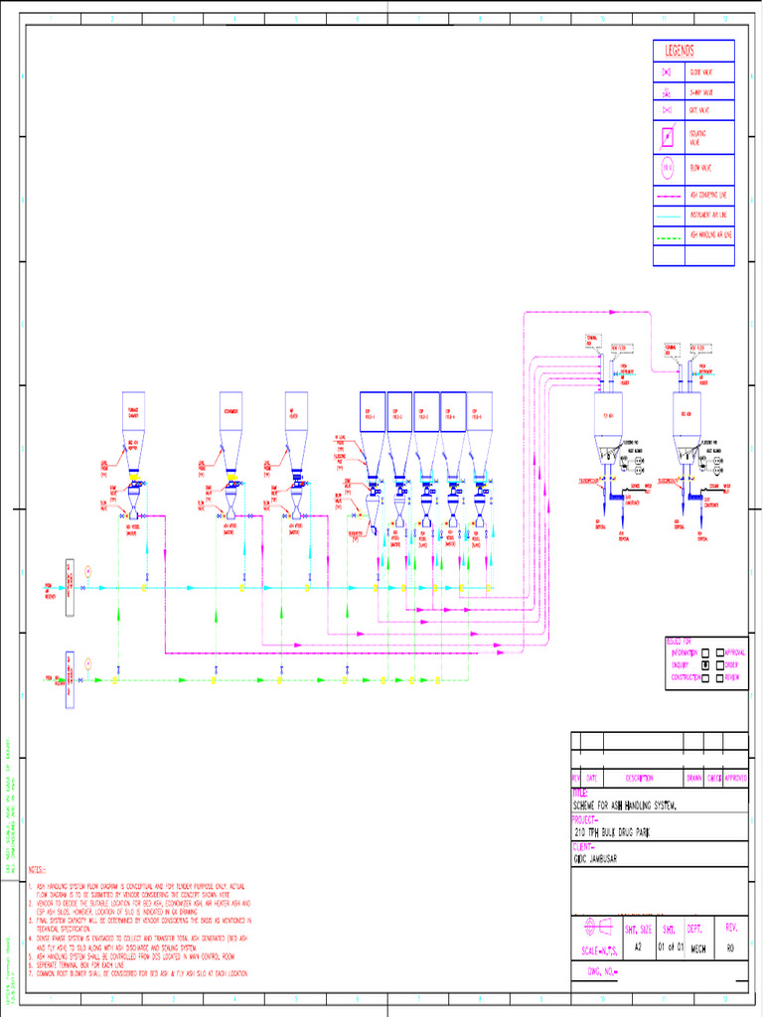The image size is (763, 1017).
Task: Untick the Enquiry checkbox under Issued For
Action: point(705,665)
